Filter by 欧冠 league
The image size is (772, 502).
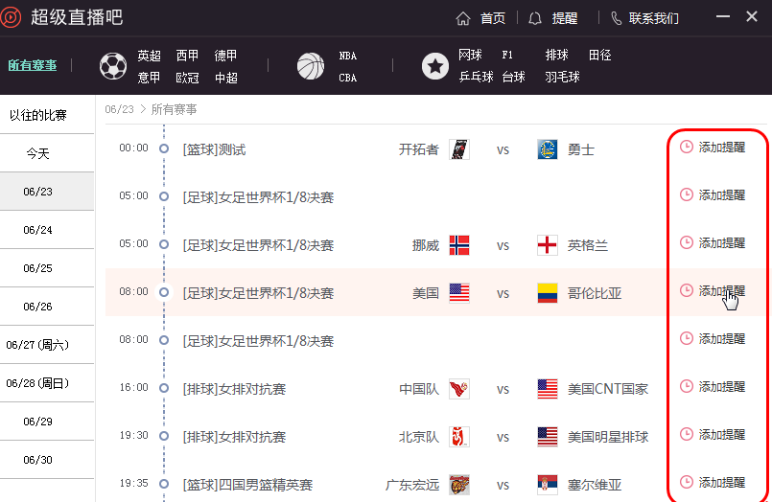(188, 78)
